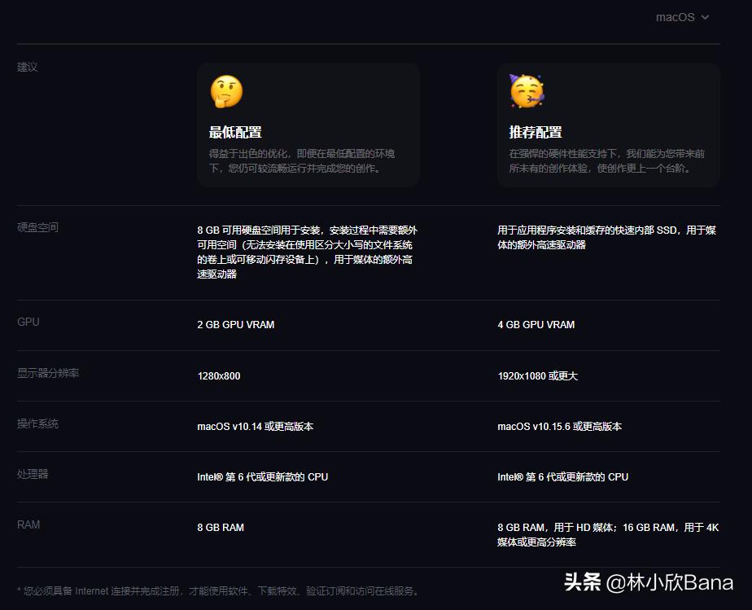The image size is (752, 610).
Task: Expand the 最低配置 card
Action: [308, 124]
